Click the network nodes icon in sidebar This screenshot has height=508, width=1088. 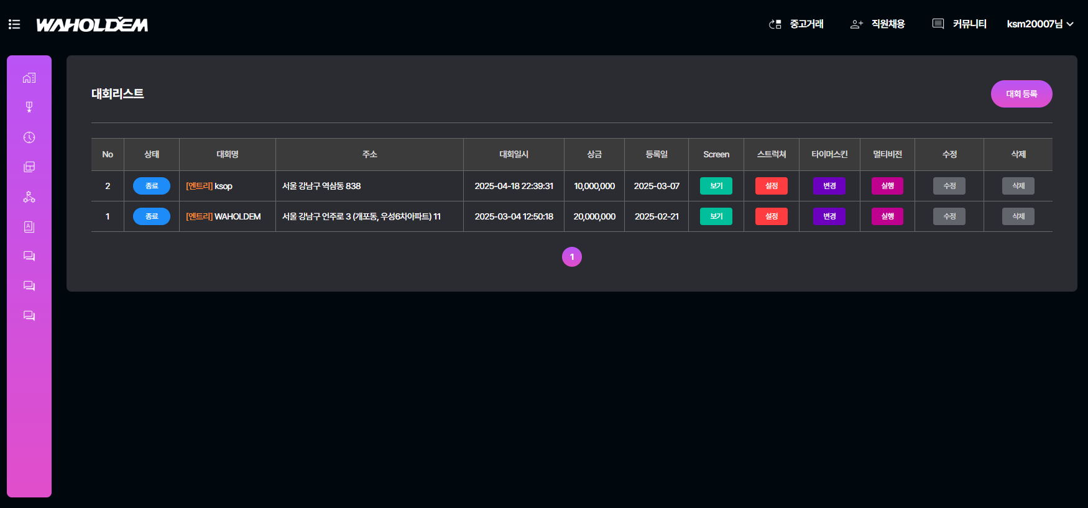click(x=29, y=197)
